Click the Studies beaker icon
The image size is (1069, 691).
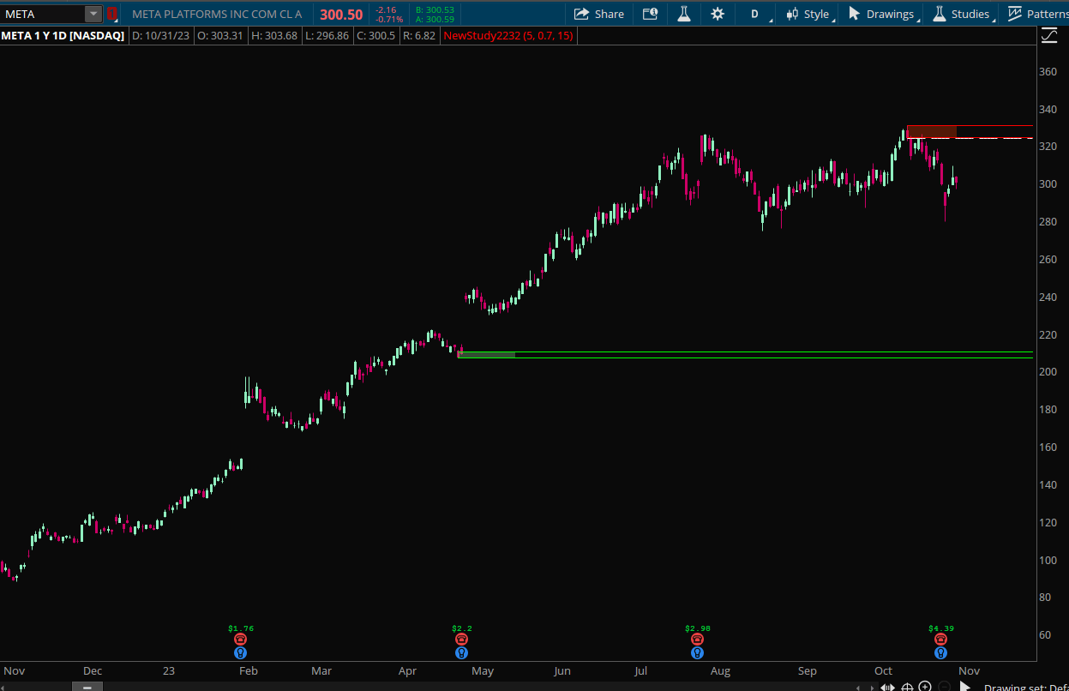coord(940,14)
